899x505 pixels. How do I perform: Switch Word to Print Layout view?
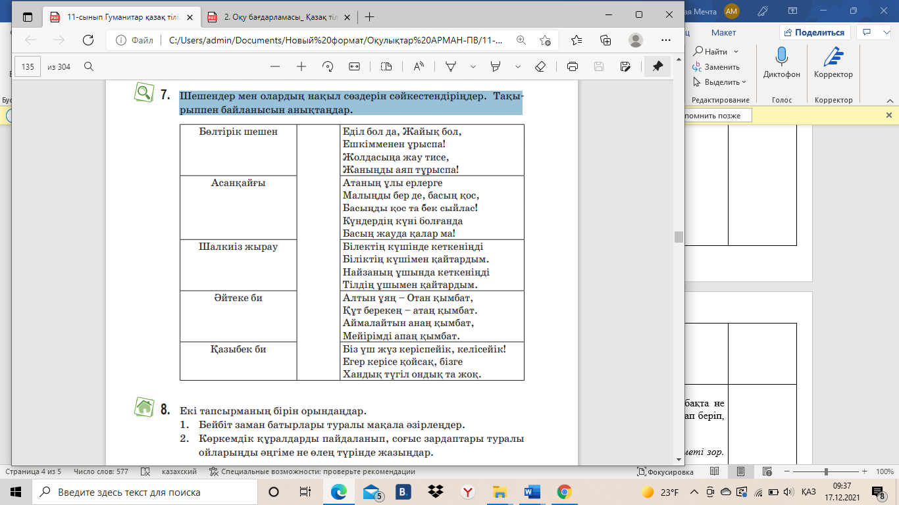740,472
